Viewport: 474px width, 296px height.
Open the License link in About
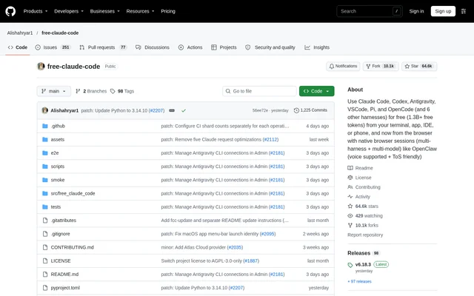click(359, 178)
